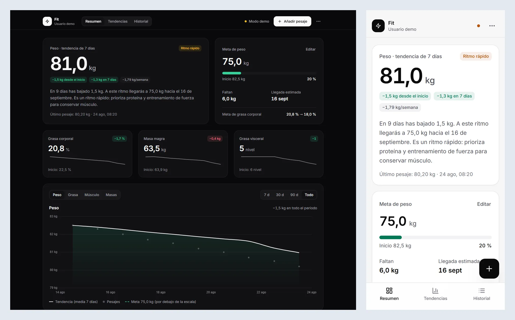Switch to the Resumen tab in desktop header

pos(93,21)
